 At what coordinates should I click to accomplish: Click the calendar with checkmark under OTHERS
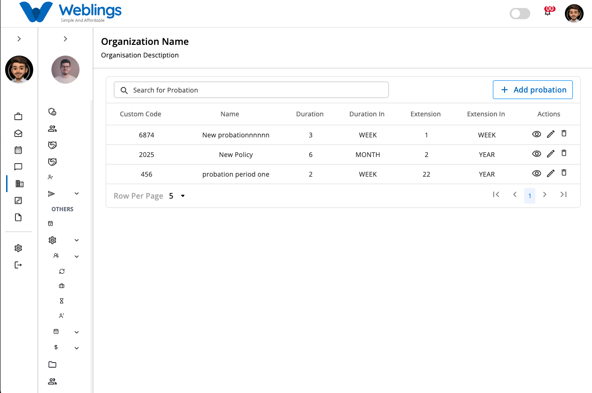point(51,224)
